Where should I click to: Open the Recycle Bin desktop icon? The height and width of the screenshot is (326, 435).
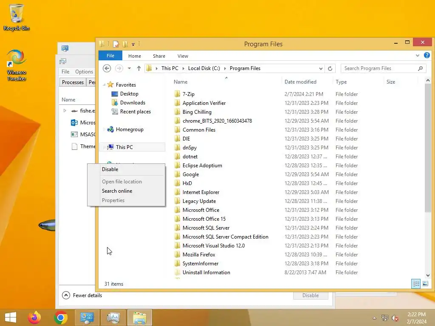[x=16, y=17]
